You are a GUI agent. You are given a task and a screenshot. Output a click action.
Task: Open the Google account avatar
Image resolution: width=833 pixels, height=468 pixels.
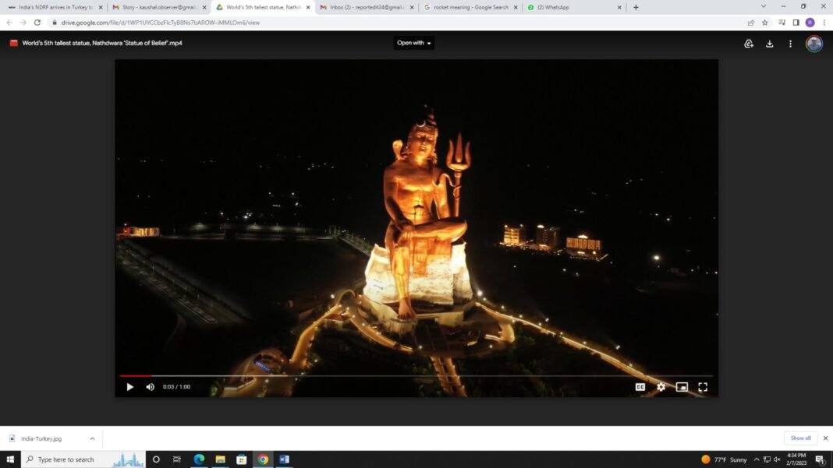(814, 44)
